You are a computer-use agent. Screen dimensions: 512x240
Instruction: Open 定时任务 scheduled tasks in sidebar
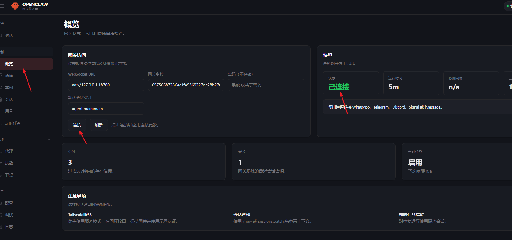(13, 123)
